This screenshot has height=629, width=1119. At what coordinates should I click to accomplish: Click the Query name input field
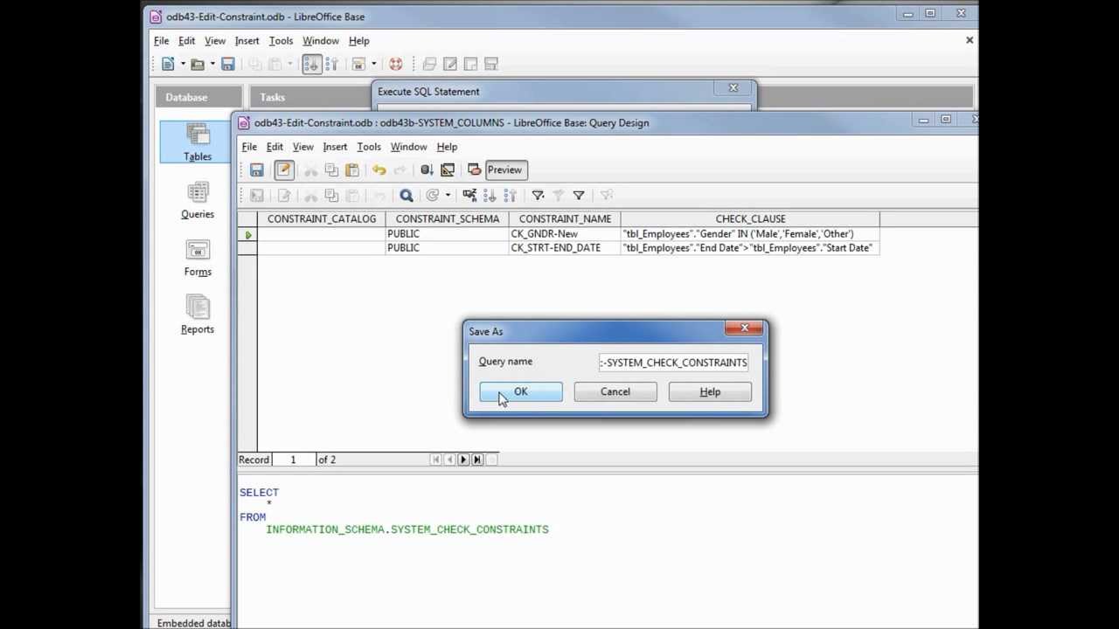click(x=673, y=362)
